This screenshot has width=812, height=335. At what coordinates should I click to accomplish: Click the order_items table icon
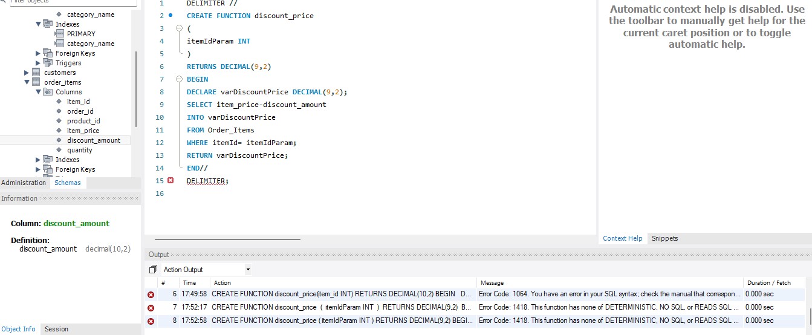tap(36, 82)
